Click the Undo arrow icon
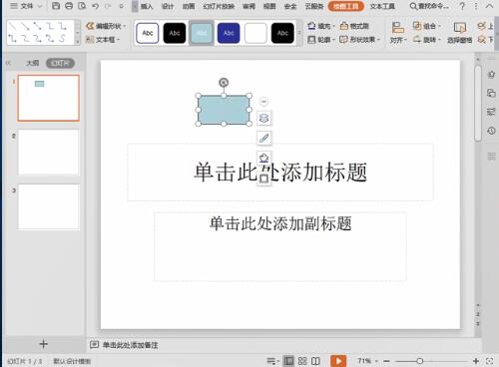499x367 pixels. pos(95,6)
